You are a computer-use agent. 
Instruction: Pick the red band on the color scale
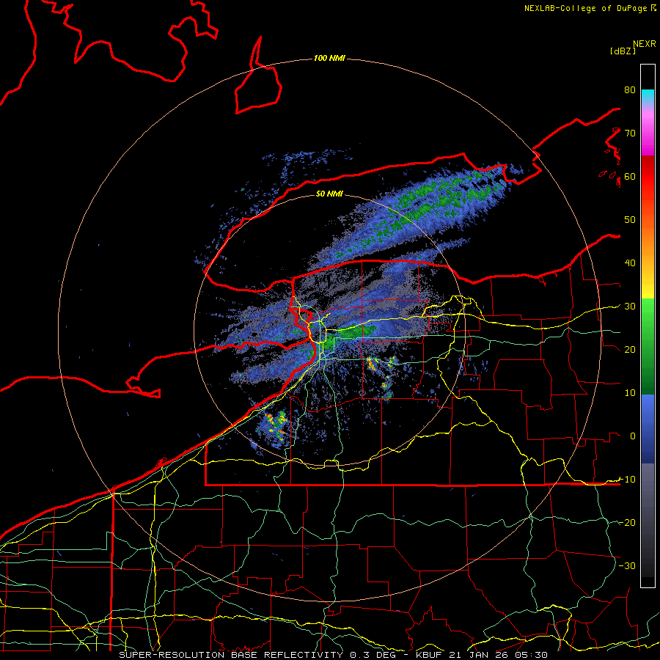648,177
